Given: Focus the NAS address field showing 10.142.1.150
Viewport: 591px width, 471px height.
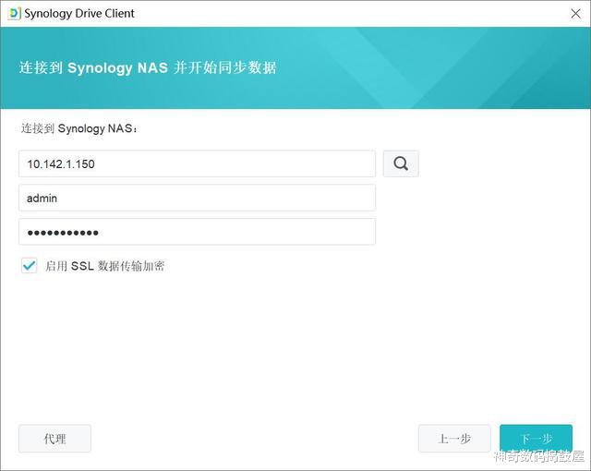Looking at the screenshot, I should 197,163.
